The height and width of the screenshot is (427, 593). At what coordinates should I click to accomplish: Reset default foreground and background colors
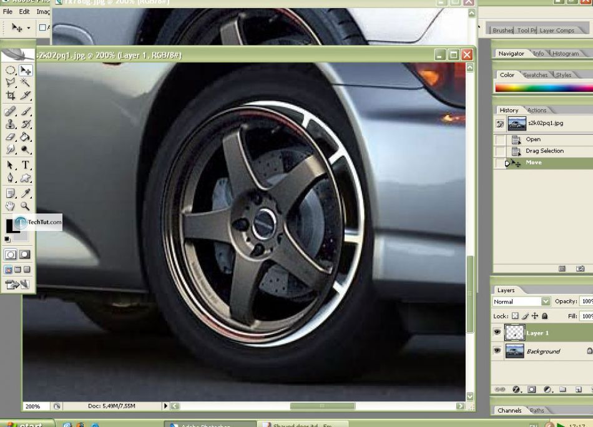(7, 239)
